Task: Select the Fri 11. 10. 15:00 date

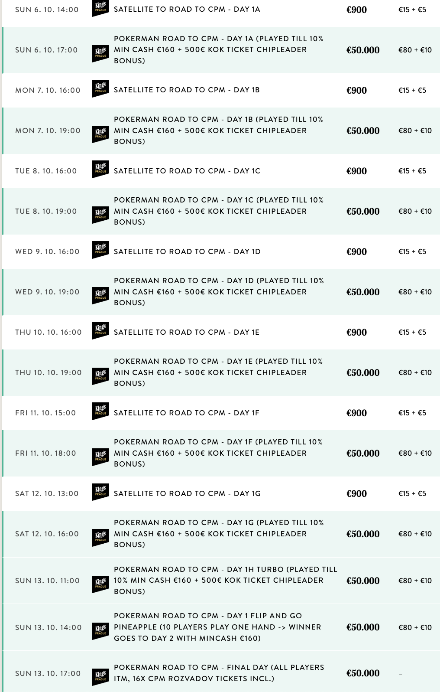Action: point(45,413)
